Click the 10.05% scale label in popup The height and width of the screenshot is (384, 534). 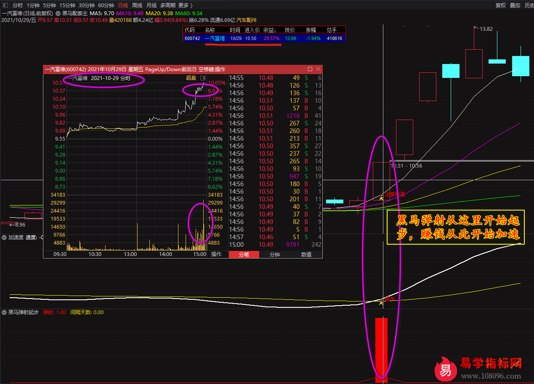point(217,83)
